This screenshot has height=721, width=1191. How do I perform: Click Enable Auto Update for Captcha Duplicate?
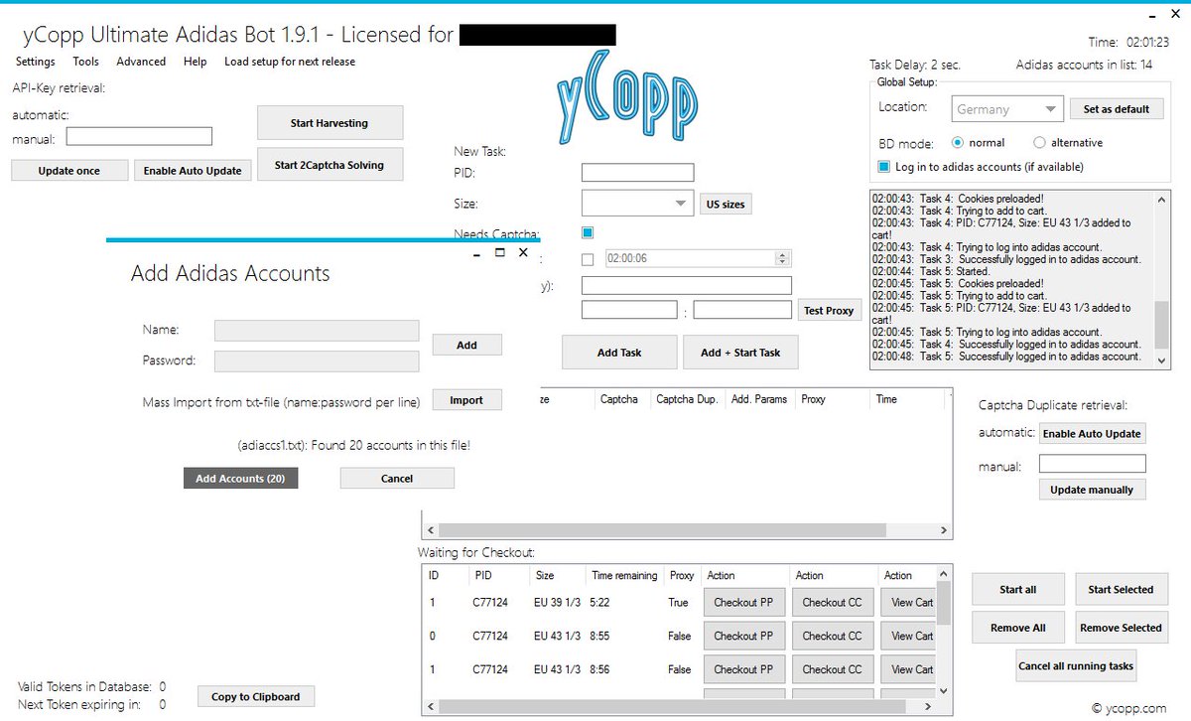coord(1092,434)
